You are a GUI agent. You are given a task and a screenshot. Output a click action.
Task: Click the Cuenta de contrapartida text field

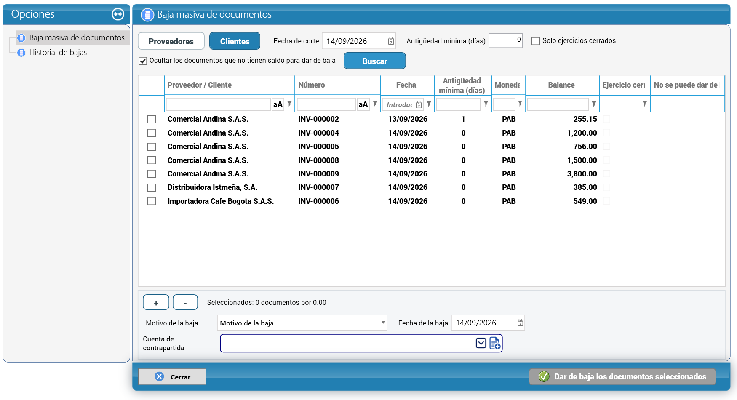(348, 343)
